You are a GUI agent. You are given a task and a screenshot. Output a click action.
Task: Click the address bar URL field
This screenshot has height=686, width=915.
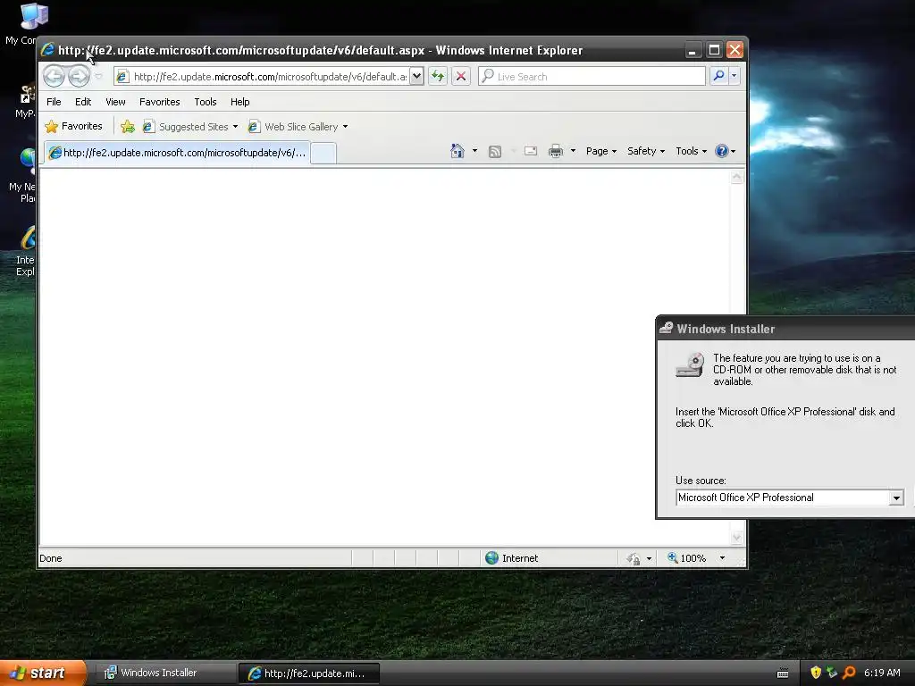(x=262, y=77)
